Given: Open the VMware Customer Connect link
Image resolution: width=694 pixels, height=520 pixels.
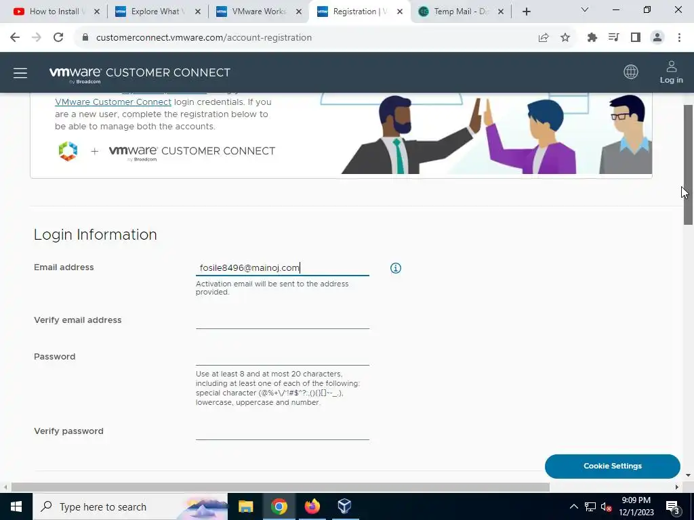Looking at the screenshot, I should [x=113, y=102].
